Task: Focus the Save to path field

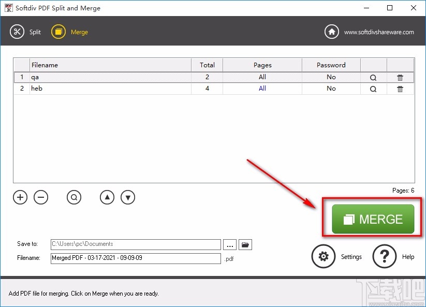Action: [x=136, y=244]
